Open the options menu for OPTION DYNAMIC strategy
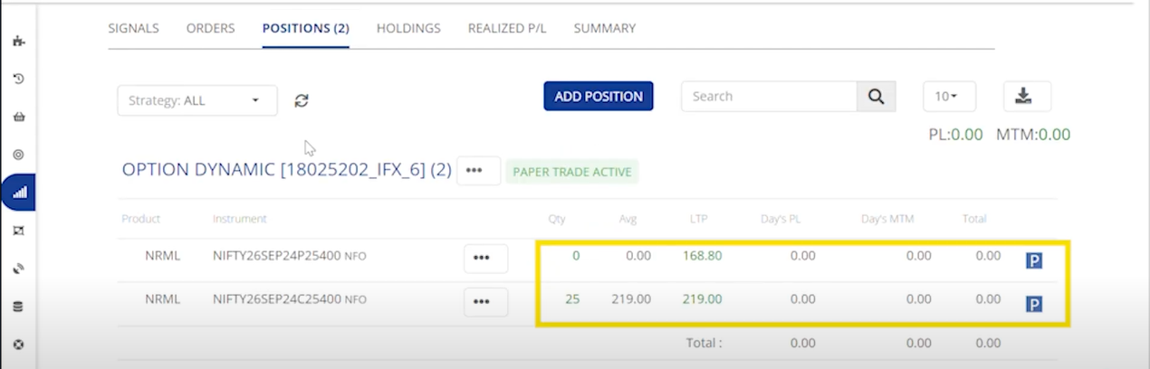The image size is (1150, 369). (478, 170)
